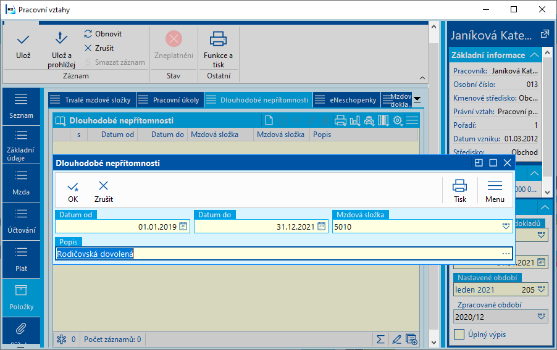Open Mzdové doklady tab
This screenshot has width=557, height=350.
click(397, 100)
